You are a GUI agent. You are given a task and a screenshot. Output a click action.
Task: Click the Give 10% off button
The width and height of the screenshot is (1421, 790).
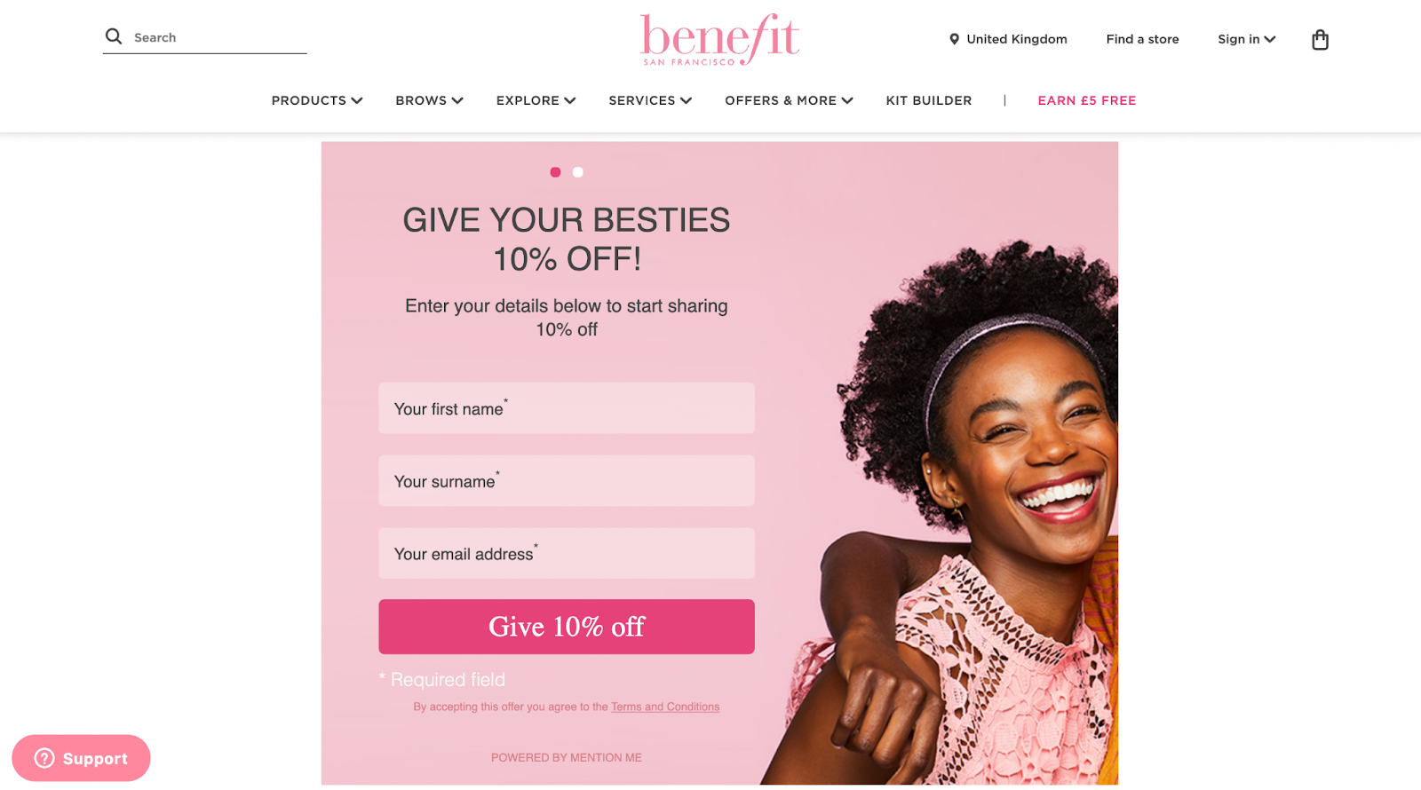pyautogui.click(x=567, y=627)
